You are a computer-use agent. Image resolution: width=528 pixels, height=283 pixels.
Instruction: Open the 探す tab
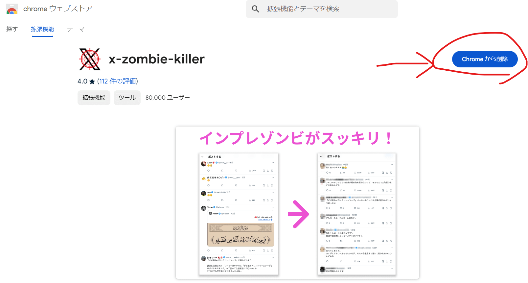coord(12,29)
